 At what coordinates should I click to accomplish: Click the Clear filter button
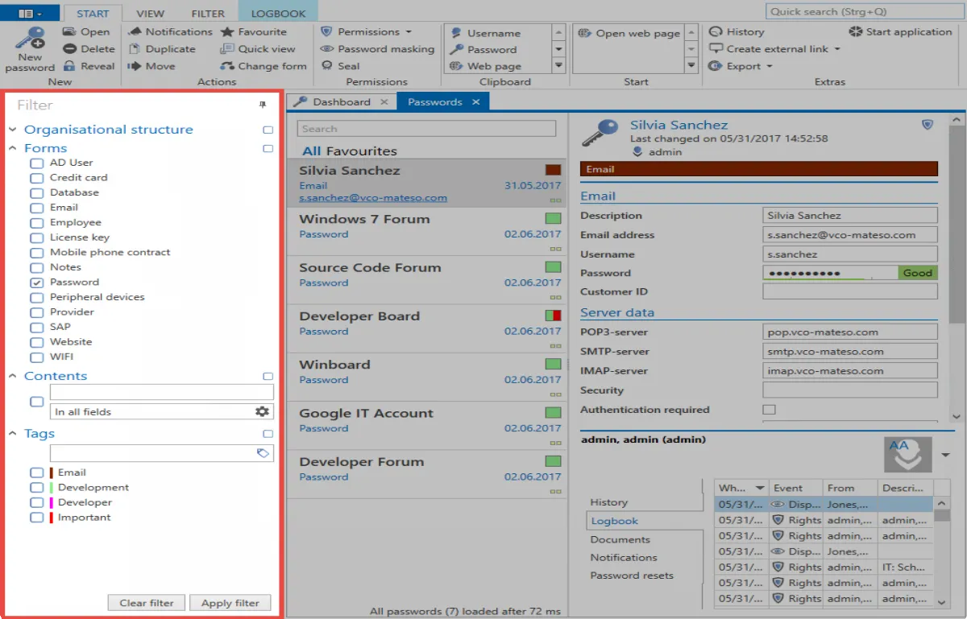pos(147,603)
